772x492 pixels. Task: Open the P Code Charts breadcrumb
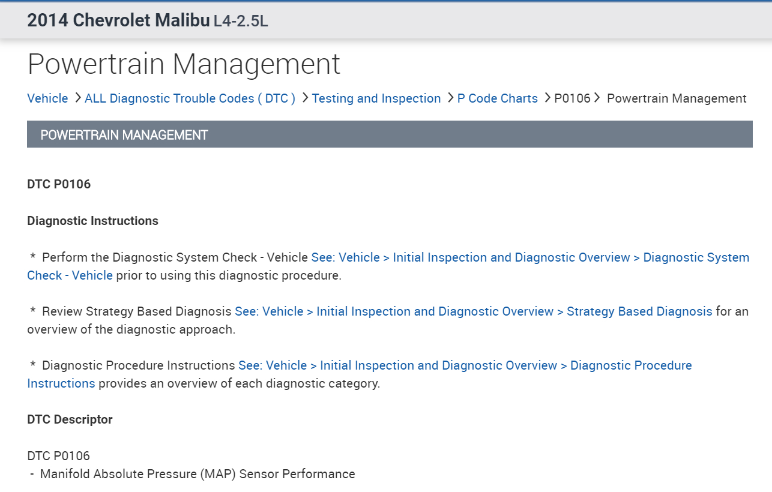pos(497,98)
